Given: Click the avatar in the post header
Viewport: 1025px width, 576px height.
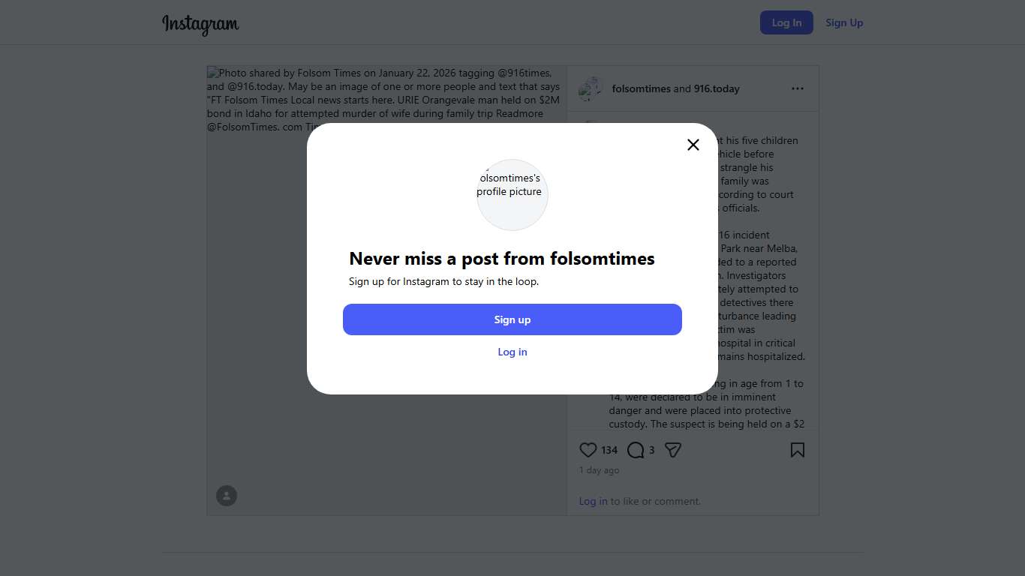Looking at the screenshot, I should [591, 88].
